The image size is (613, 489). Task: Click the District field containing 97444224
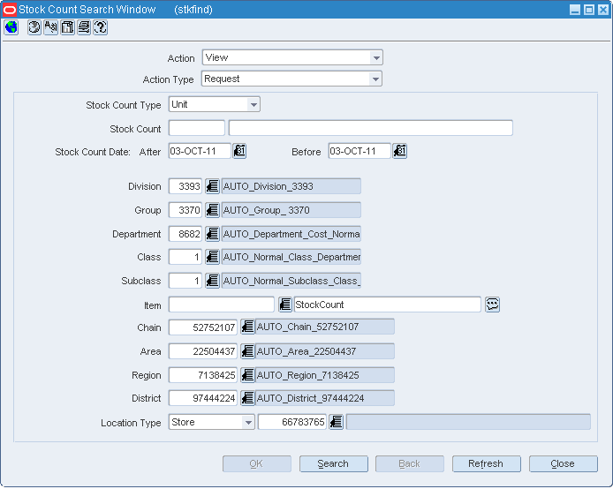click(203, 398)
